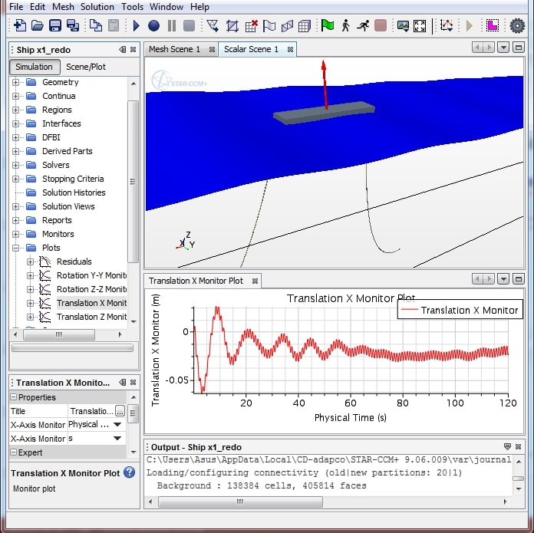The height and width of the screenshot is (533, 534).
Task: Select Rotation Y-Y Monitor plot in tree
Action: (91, 275)
